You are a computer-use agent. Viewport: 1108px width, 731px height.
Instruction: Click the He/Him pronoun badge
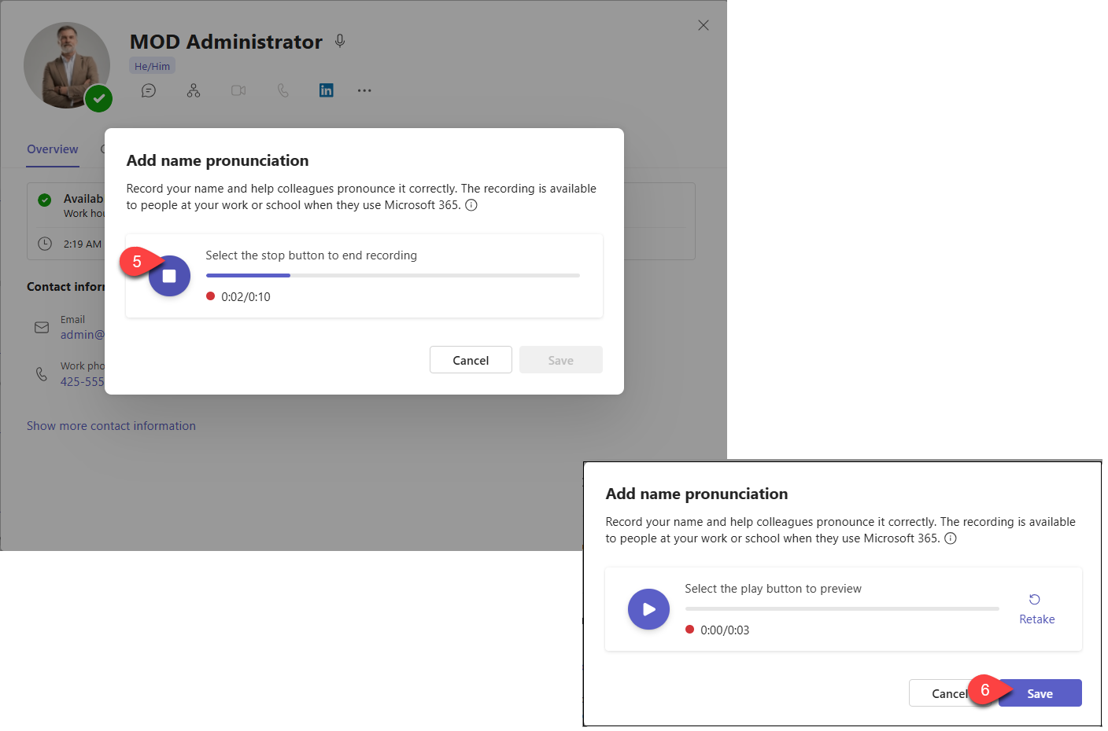click(151, 66)
